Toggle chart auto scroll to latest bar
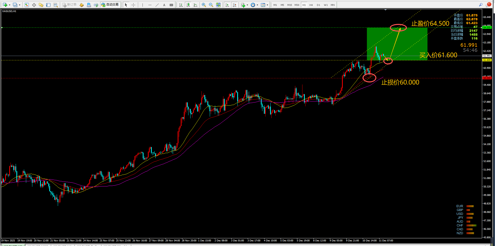The height and width of the screenshot is (246, 495). 227,5
